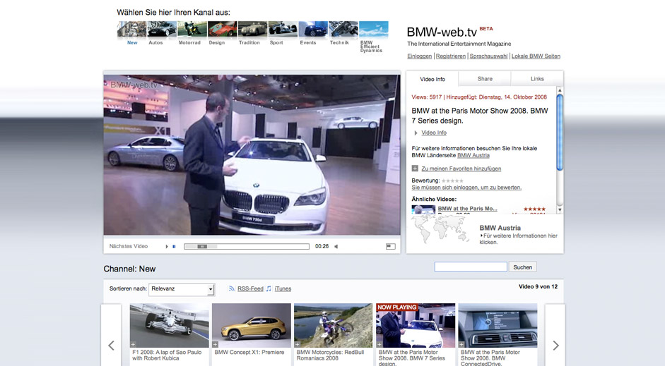
Task: Select the Sport channel icon
Action: 283,29
